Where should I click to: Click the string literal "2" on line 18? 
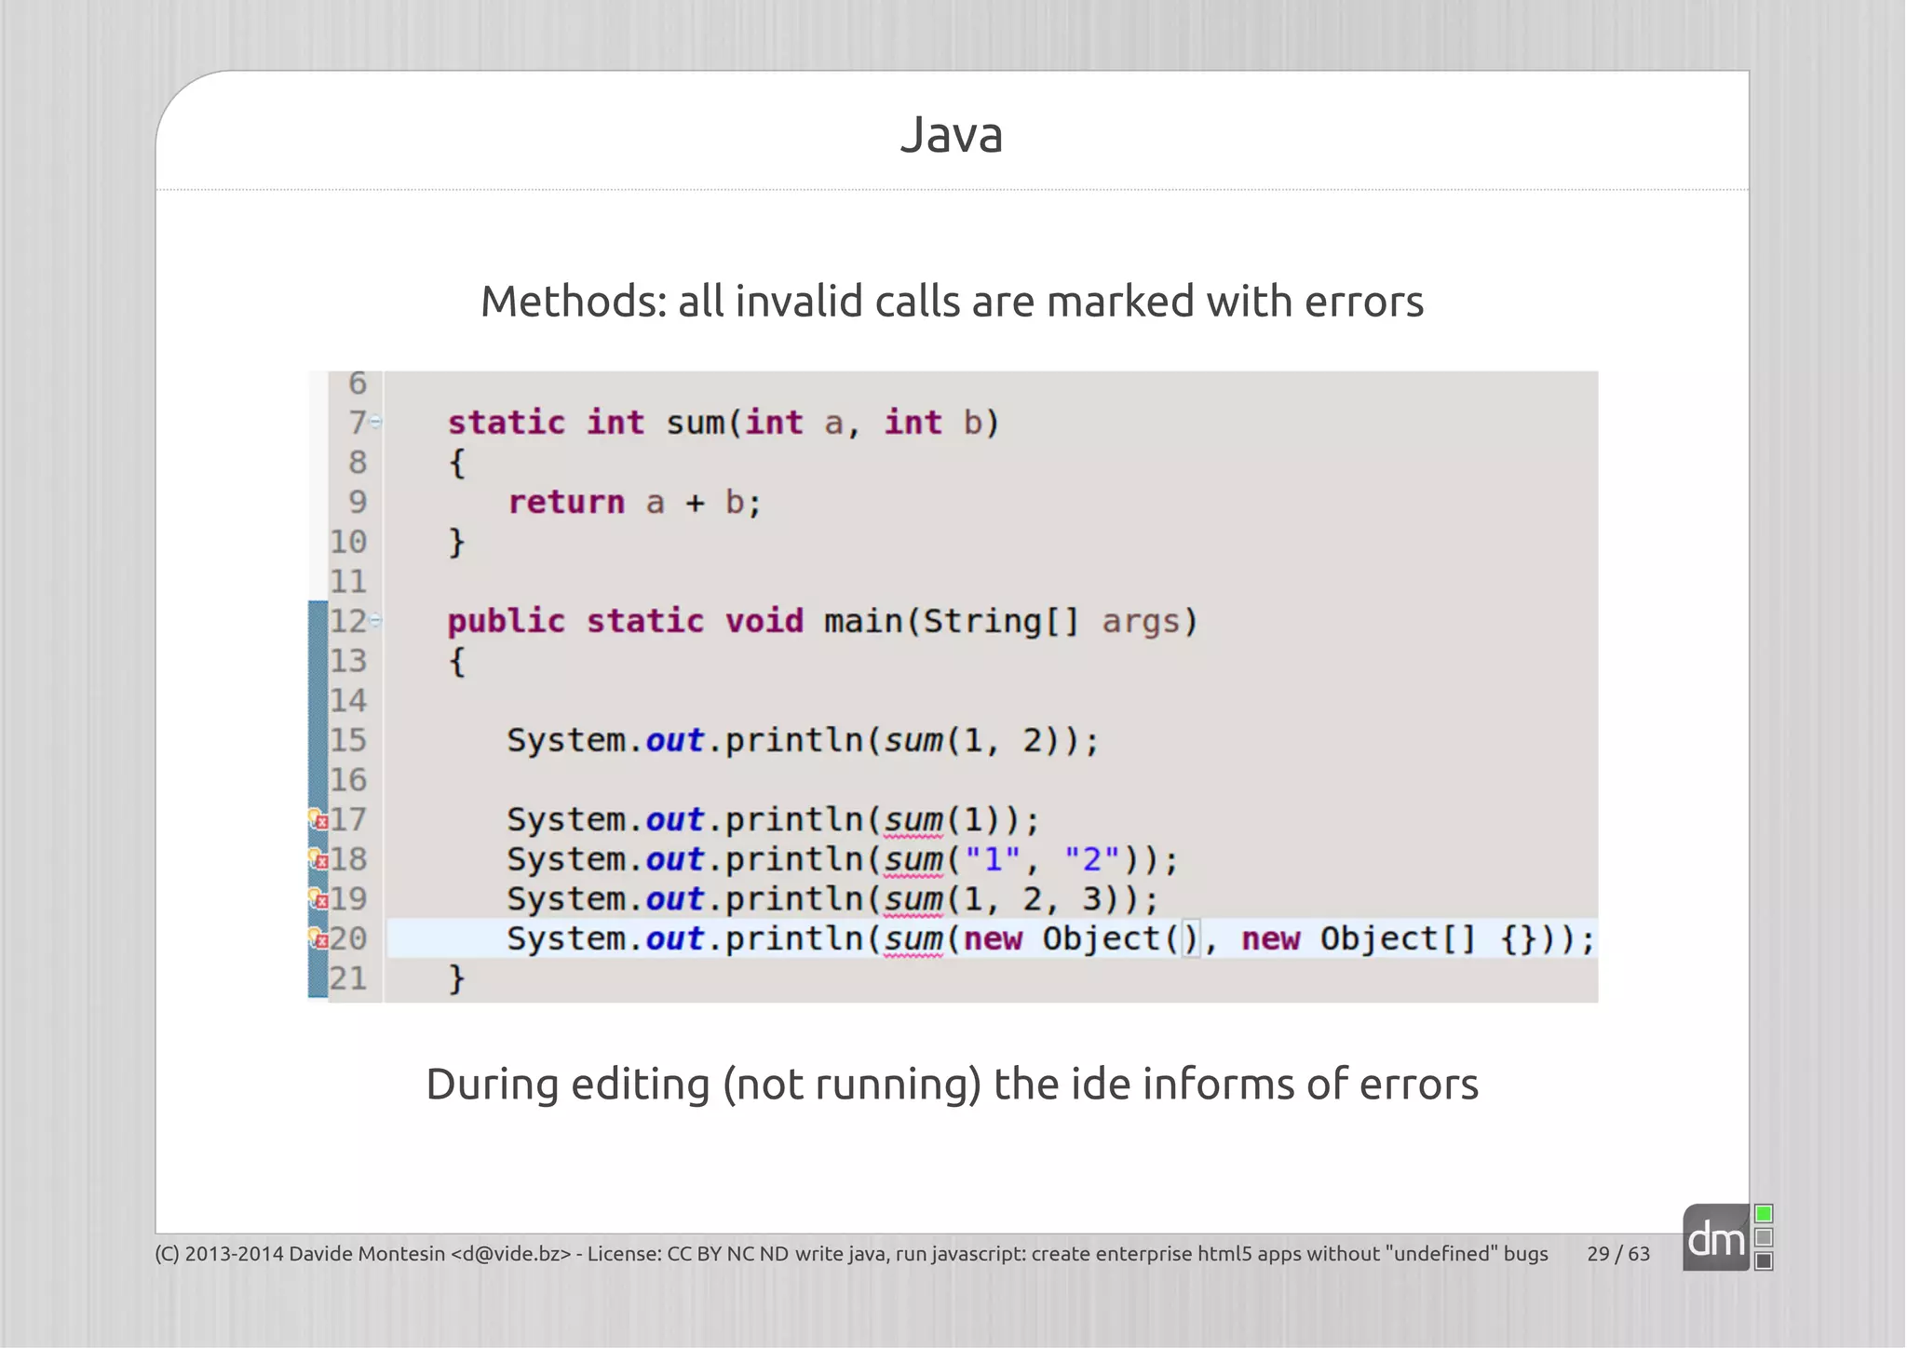[x=1091, y=859]
